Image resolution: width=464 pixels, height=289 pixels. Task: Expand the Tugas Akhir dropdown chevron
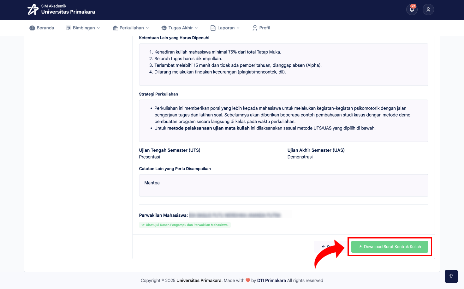(196, 28)
